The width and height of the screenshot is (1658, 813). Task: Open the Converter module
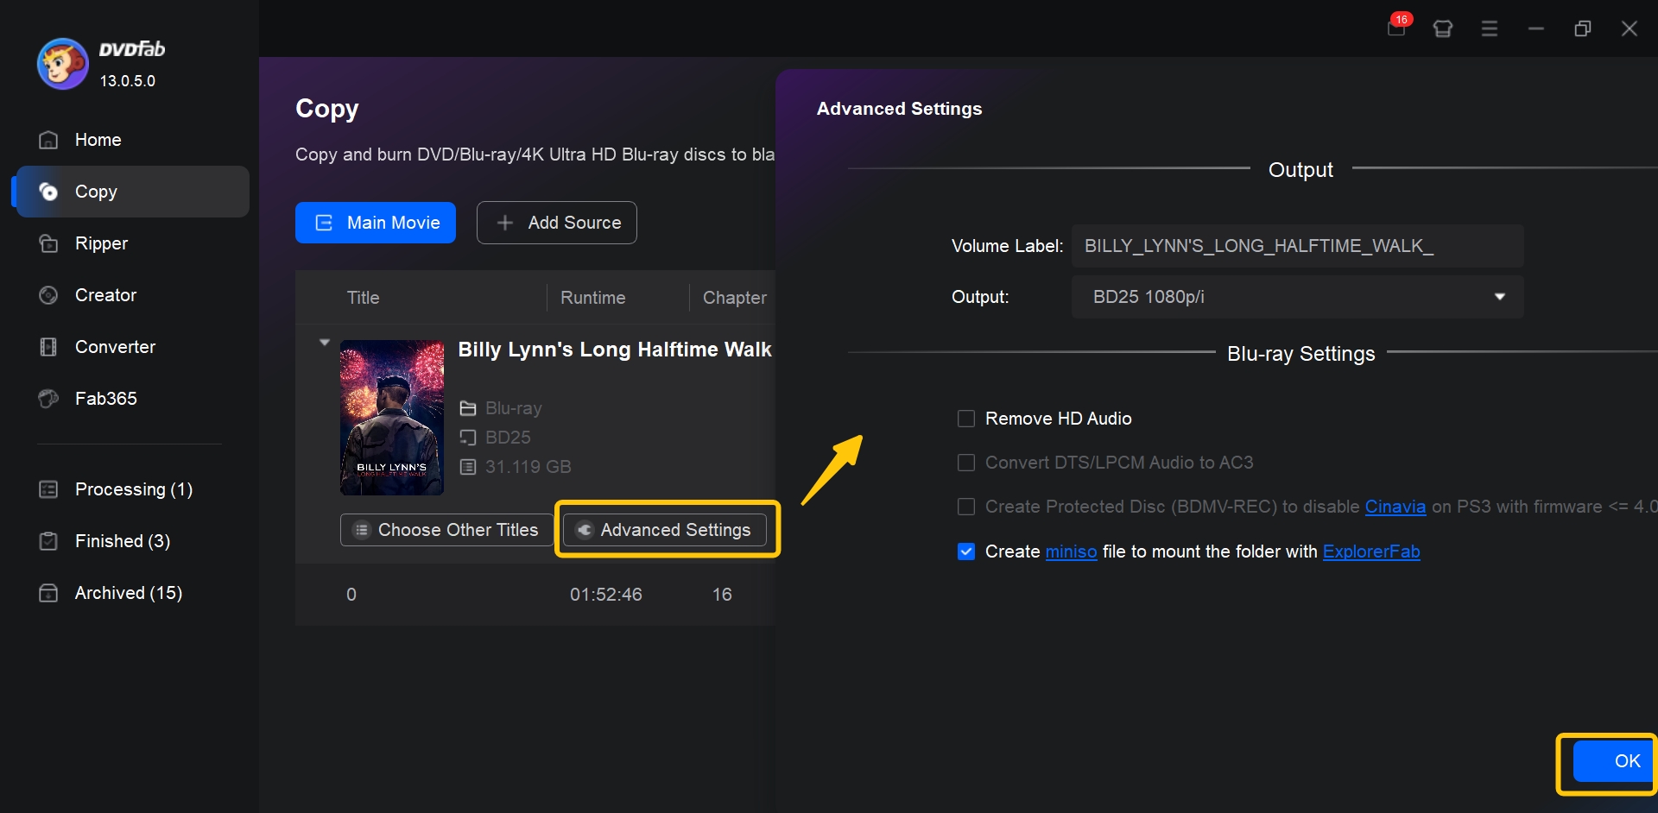pyautogui.click(x=115, y=346)
